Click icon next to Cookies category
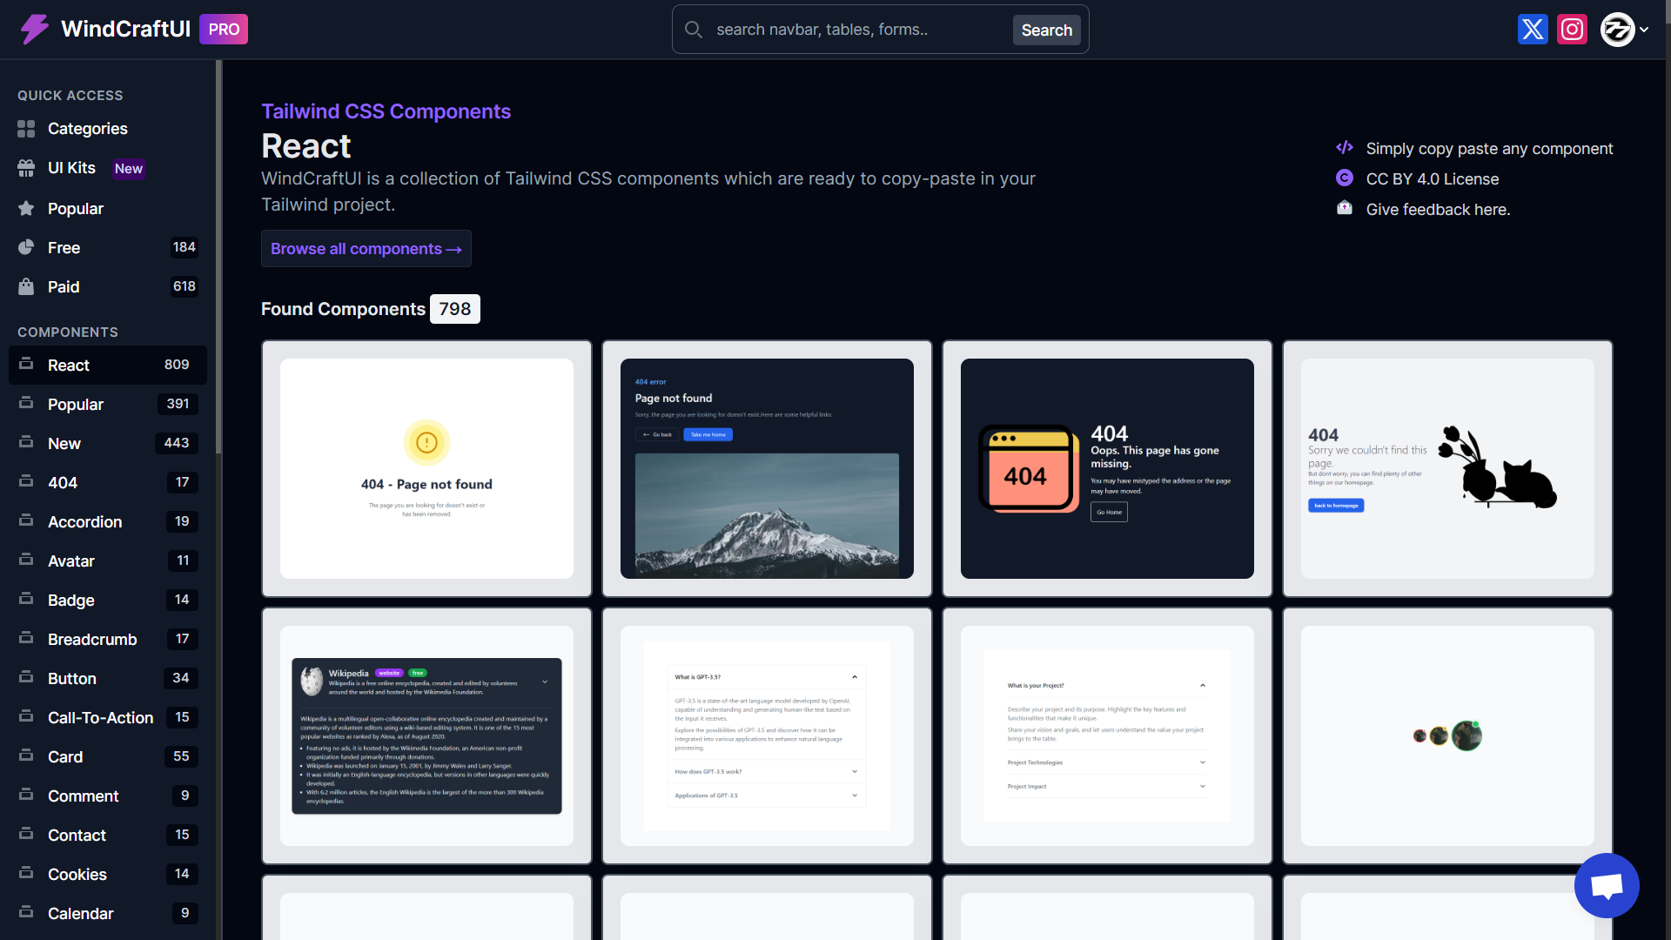 pos(26,872)
